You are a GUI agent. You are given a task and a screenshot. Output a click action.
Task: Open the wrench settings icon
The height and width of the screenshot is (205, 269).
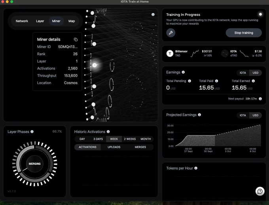click(171, 33)
